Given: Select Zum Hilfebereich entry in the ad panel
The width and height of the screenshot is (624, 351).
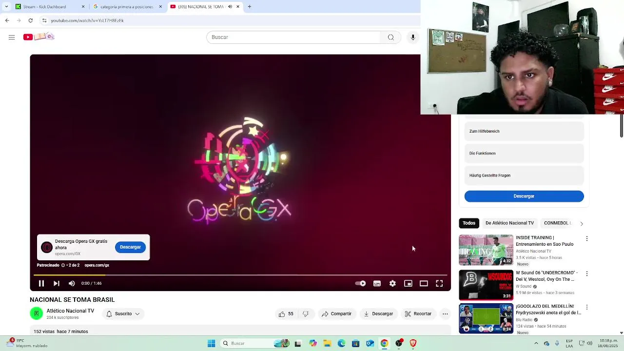Looking at the screenshot, I should pyautogui.click(x=524, y=131).
